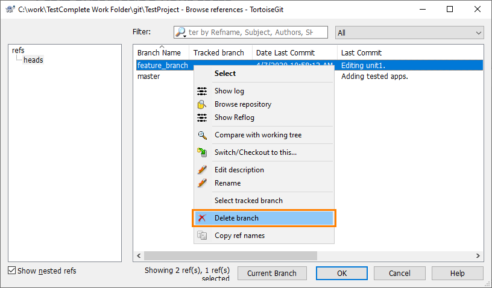The height and width of the screenshot is (288, 492).
Task: Click the Switch/Checkout icon
Action: 202,152
